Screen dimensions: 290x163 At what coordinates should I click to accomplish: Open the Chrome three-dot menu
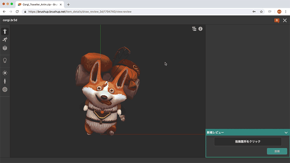click(x=286, y=12)
